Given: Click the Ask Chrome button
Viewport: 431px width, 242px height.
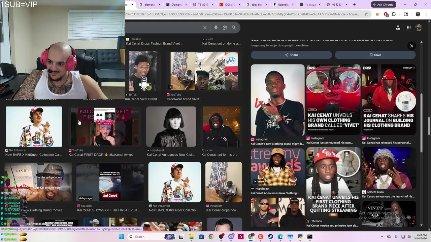Looking at the screenshot, I should pyautogui.click(x=383, y=4).
